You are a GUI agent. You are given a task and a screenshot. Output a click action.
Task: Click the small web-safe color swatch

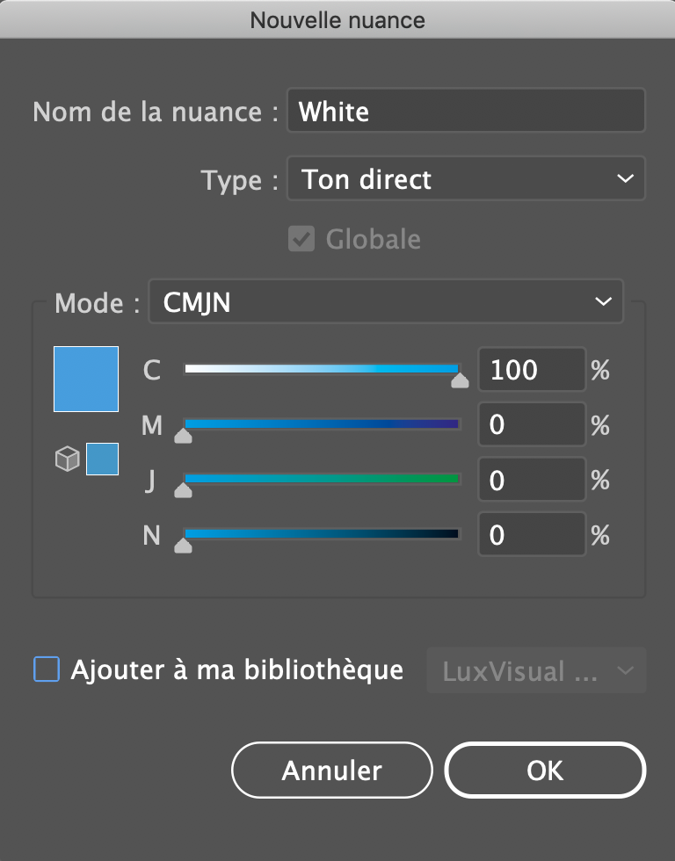[102, 459]
